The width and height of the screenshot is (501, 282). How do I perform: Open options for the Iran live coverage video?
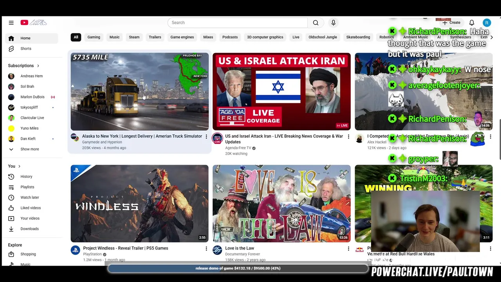(348, 137)
